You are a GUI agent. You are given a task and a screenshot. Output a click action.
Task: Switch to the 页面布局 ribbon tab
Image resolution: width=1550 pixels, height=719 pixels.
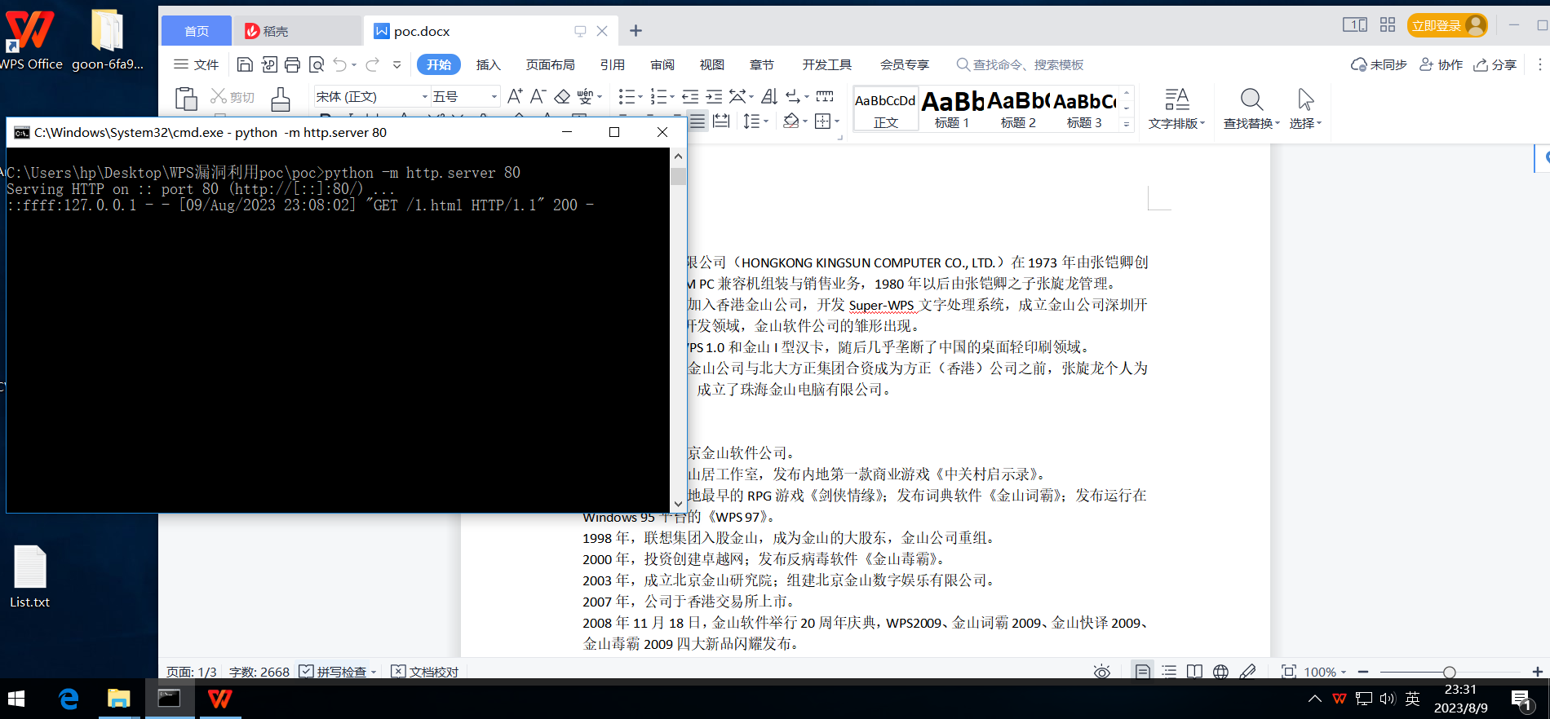[551, 64]
